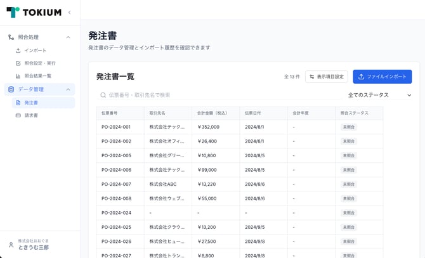Click 未照合 status badge for PO-2024-005
This screenshot has width=425, height=258.
(x=348, y=155)
